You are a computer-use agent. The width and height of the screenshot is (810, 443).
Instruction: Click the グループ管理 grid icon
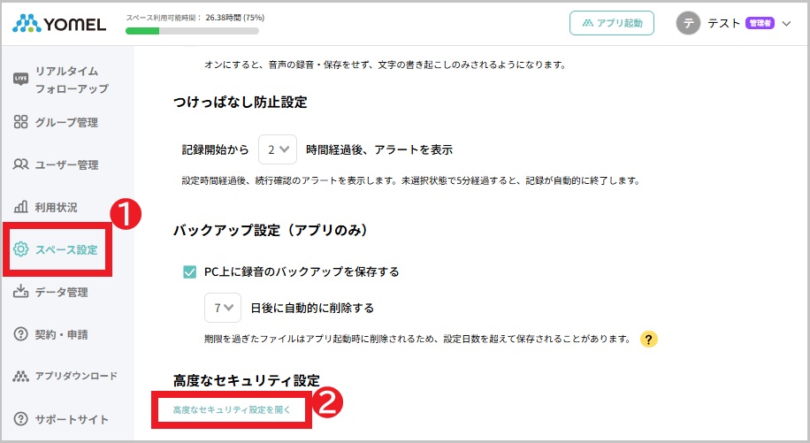coord(21,122)
